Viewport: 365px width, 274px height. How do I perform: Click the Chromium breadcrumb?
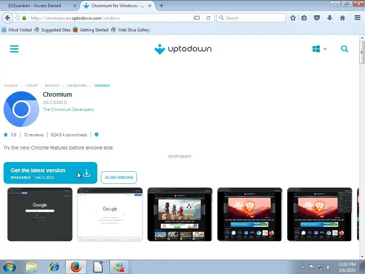pyautogui.click(x=102, y=86)
